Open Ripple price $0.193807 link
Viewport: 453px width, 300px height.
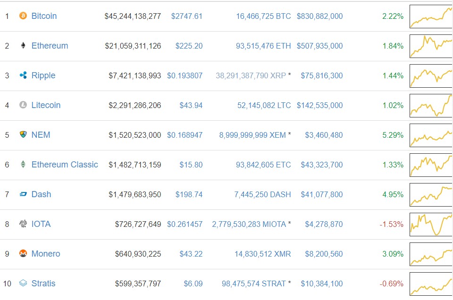tap(185, 75)
